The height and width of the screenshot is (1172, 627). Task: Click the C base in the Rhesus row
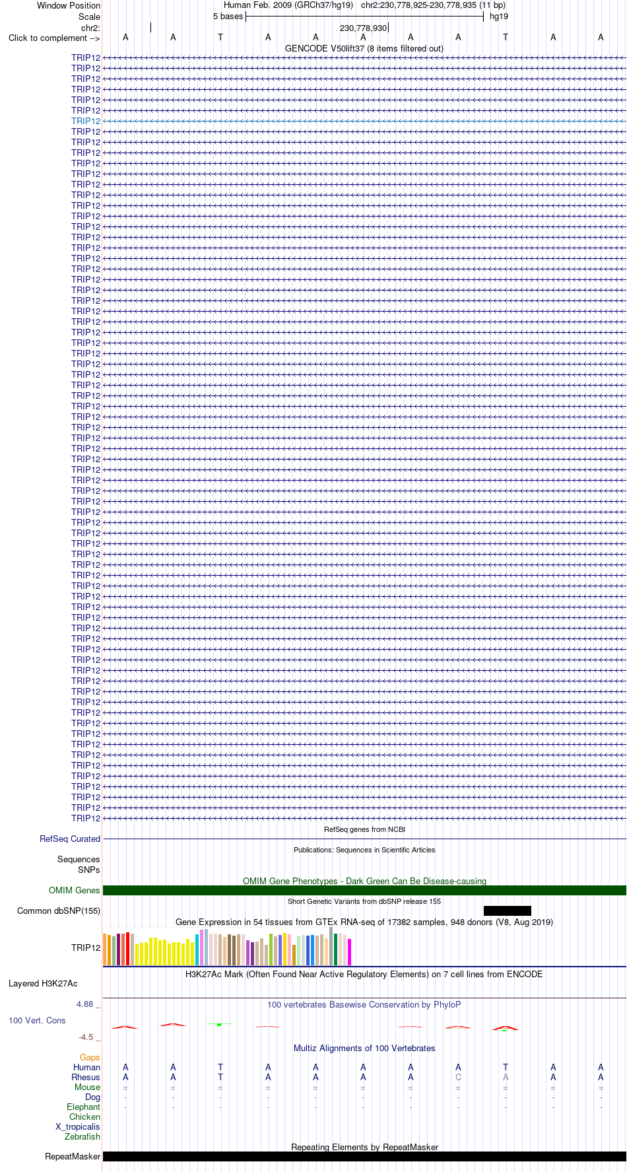coord(458,1078)
